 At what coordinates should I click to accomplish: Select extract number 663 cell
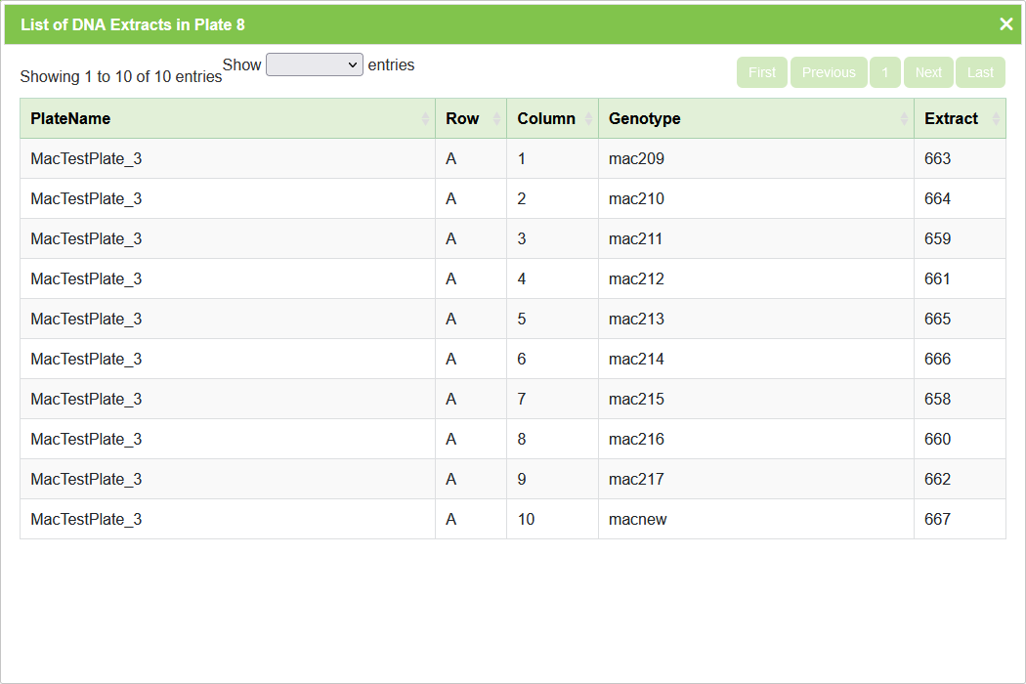tap(937, 158)
